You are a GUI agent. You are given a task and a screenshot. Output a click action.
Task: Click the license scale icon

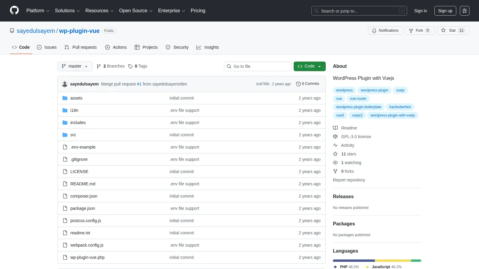335,137
